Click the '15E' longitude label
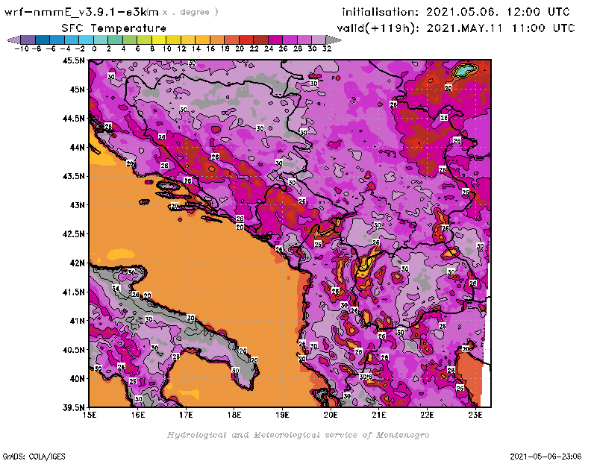 [90, 415]
